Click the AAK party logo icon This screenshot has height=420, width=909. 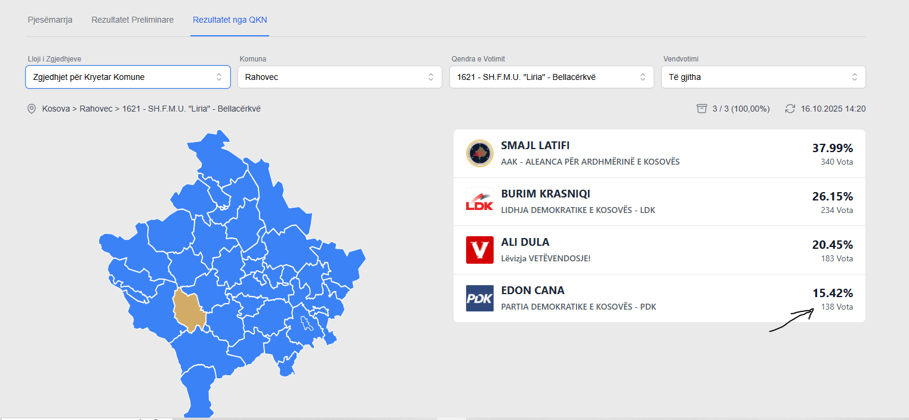tap(480, 153)
